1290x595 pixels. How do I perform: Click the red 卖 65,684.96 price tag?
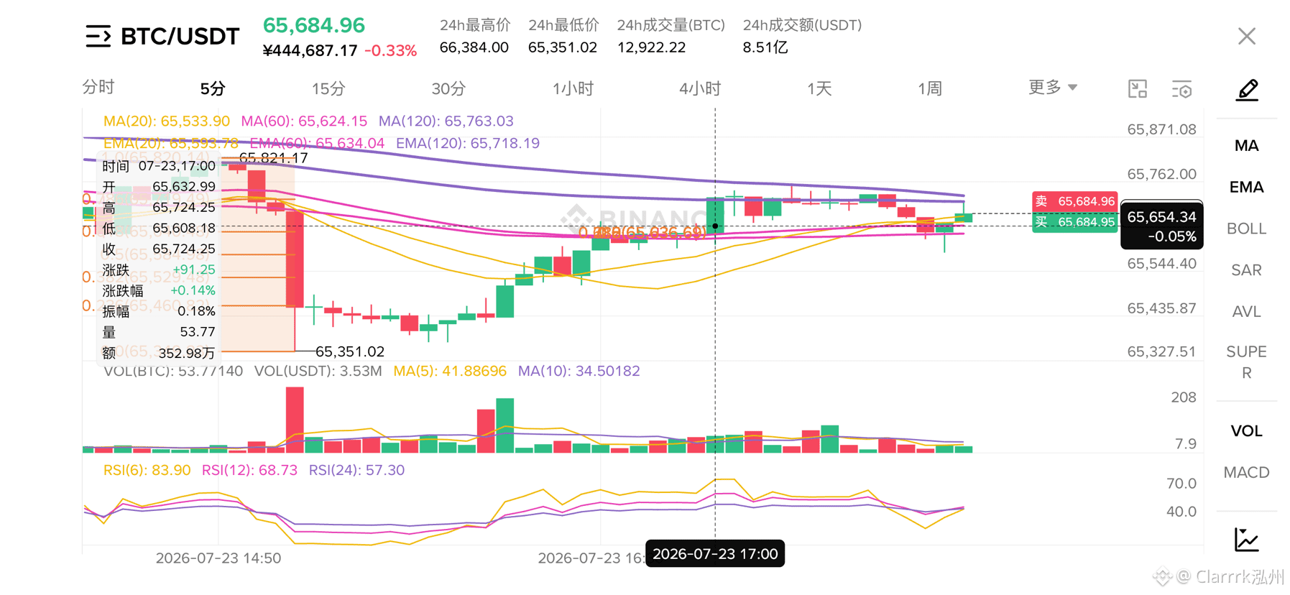click(x=1074, y=201)
